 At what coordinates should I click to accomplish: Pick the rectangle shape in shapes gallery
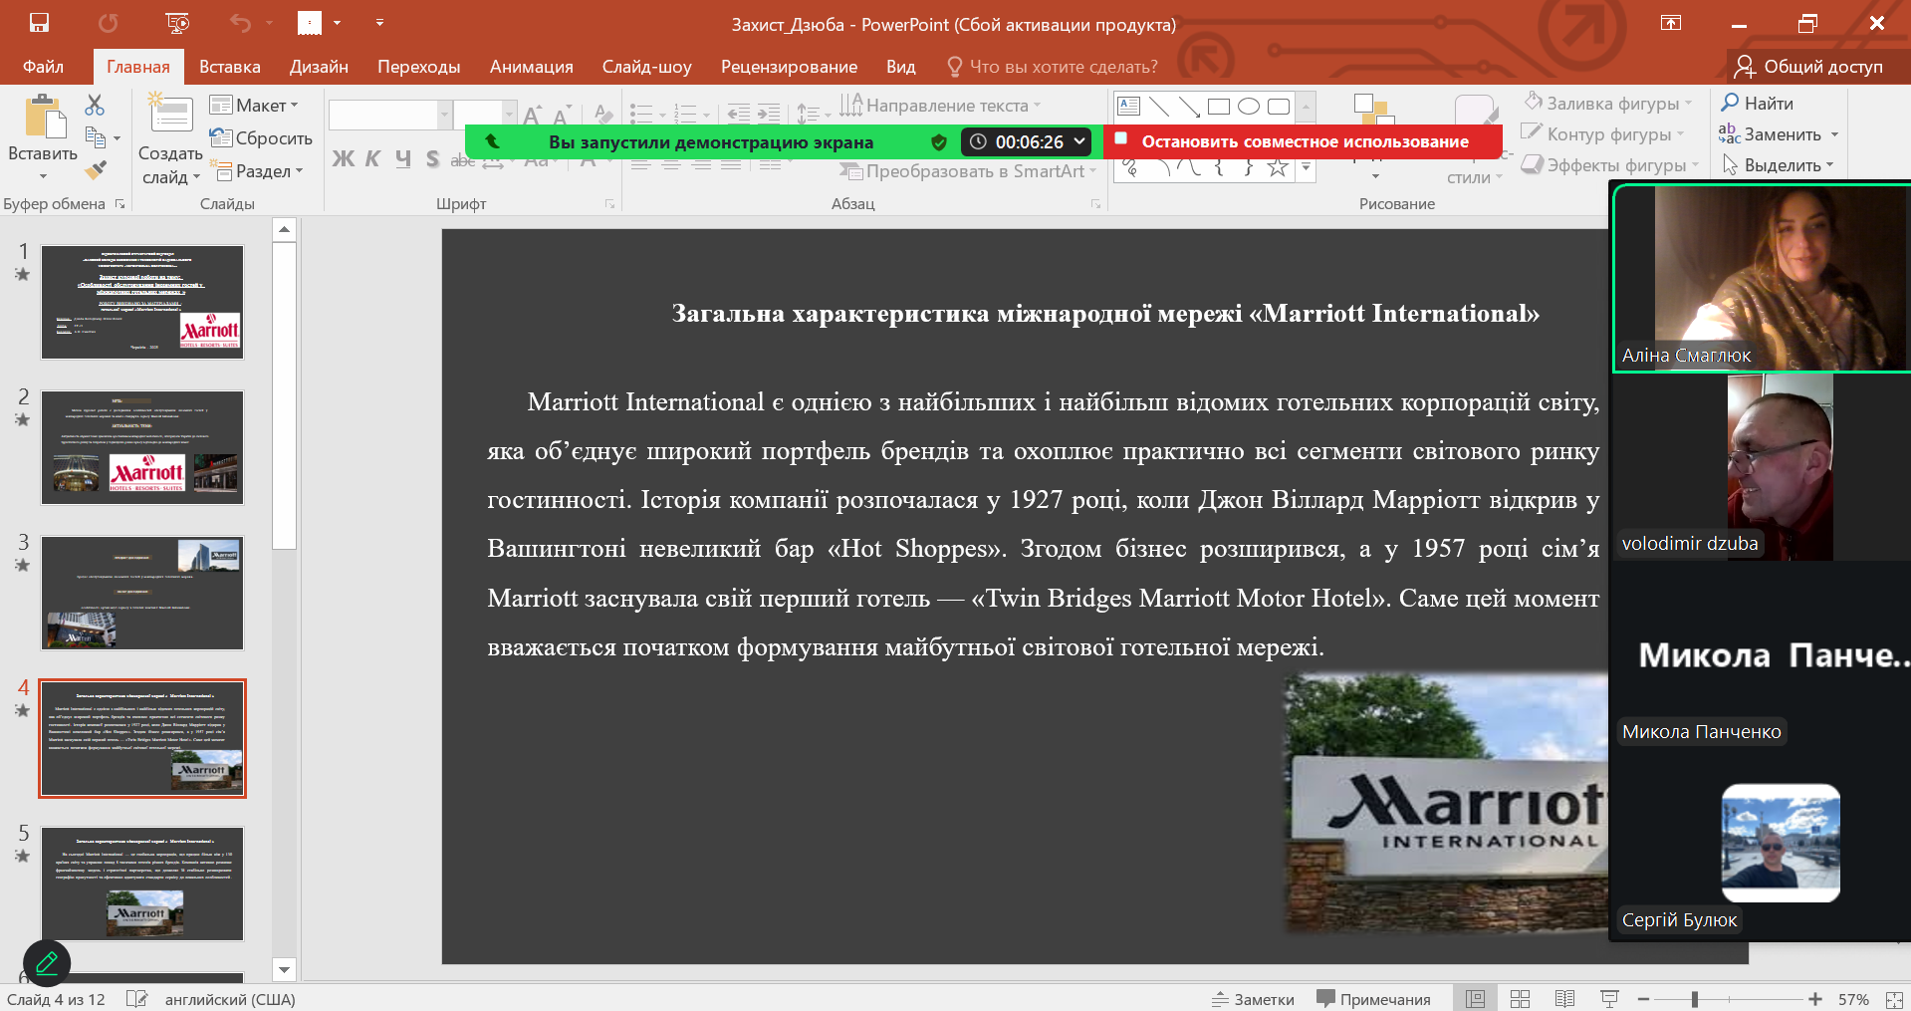point(1219,107)
